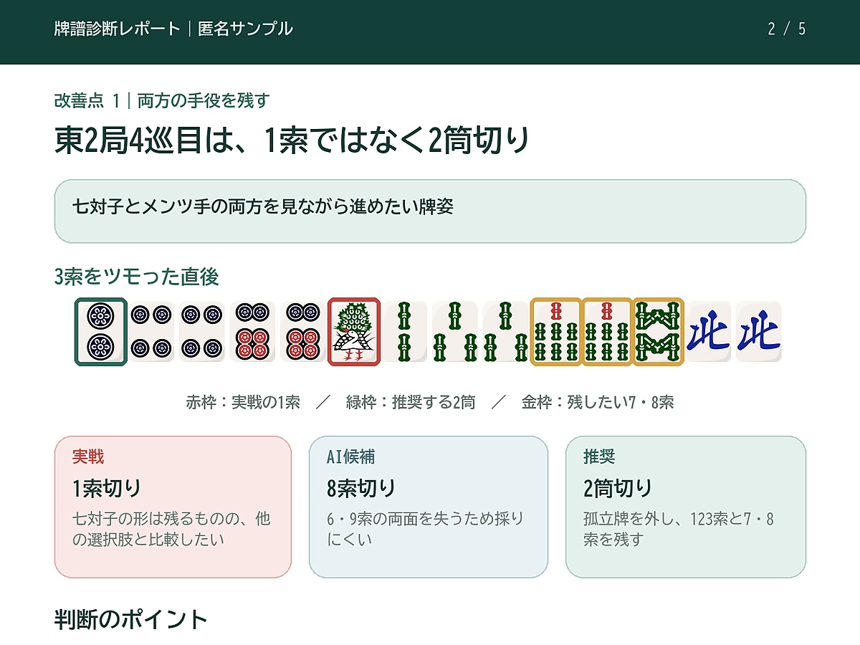Viewport: 860px width, 645px height.
Task: Click the 改善点 1 subtitle text
Action: point(162,100)
